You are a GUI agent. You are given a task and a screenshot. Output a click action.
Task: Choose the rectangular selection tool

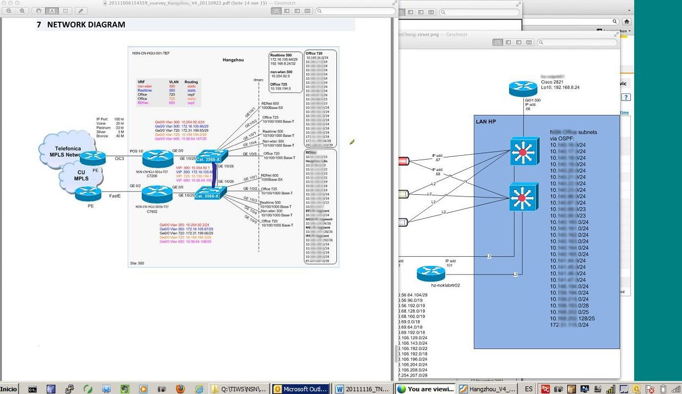tap(65, 11)
